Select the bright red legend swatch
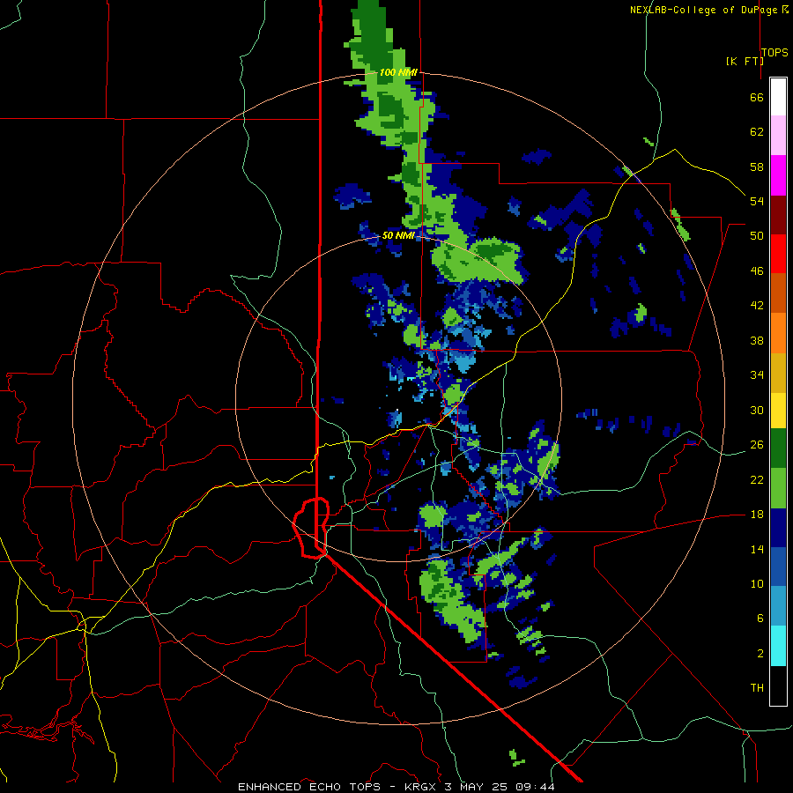Viewport: 793px width, 793px height. click(778, 254)
